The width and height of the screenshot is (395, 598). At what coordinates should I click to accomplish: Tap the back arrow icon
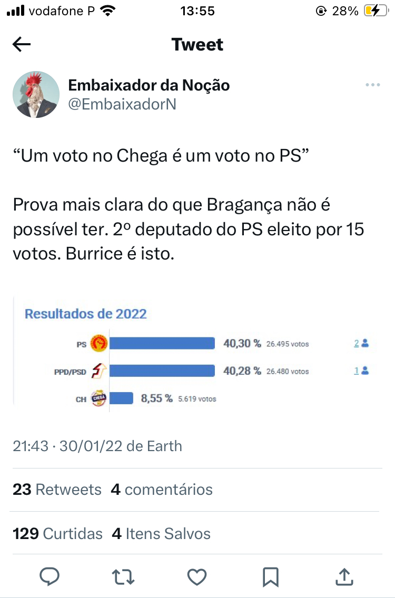tap(22, 45)
